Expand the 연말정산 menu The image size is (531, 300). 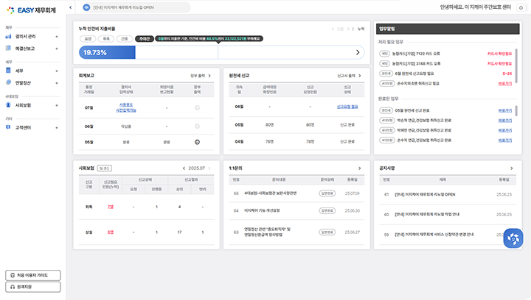(x=57, y=83)
